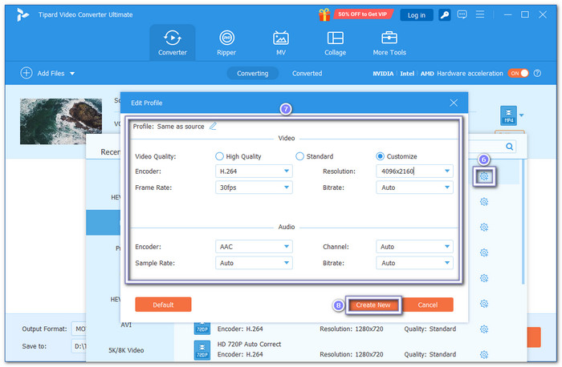
Task: Click gear for HD 720P Auto Correct
Action: 484,354
